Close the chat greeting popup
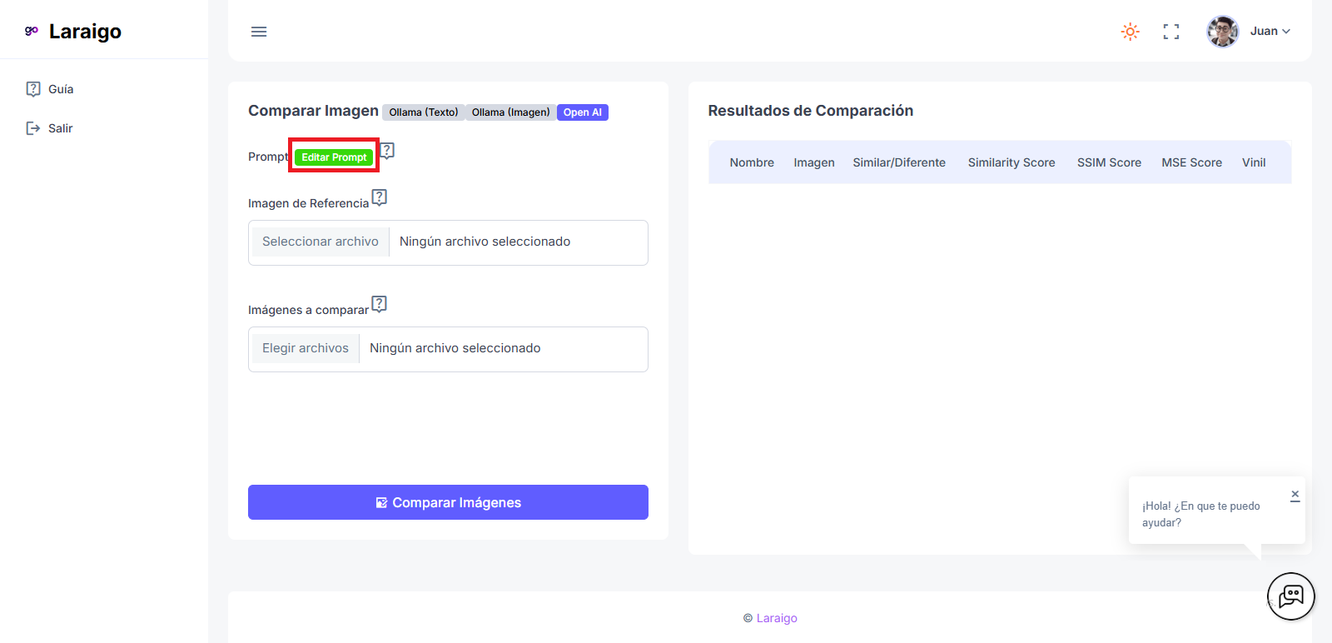Screen dimensions: 1332x643 [x=1295, y=495]
